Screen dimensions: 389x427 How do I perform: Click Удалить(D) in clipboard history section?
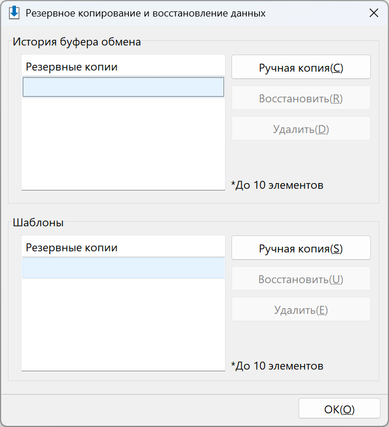[301, 128]
